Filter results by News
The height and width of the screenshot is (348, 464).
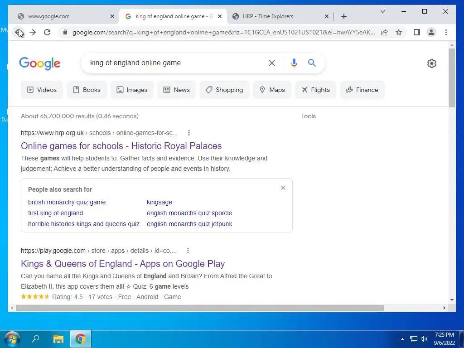(176, 90)
